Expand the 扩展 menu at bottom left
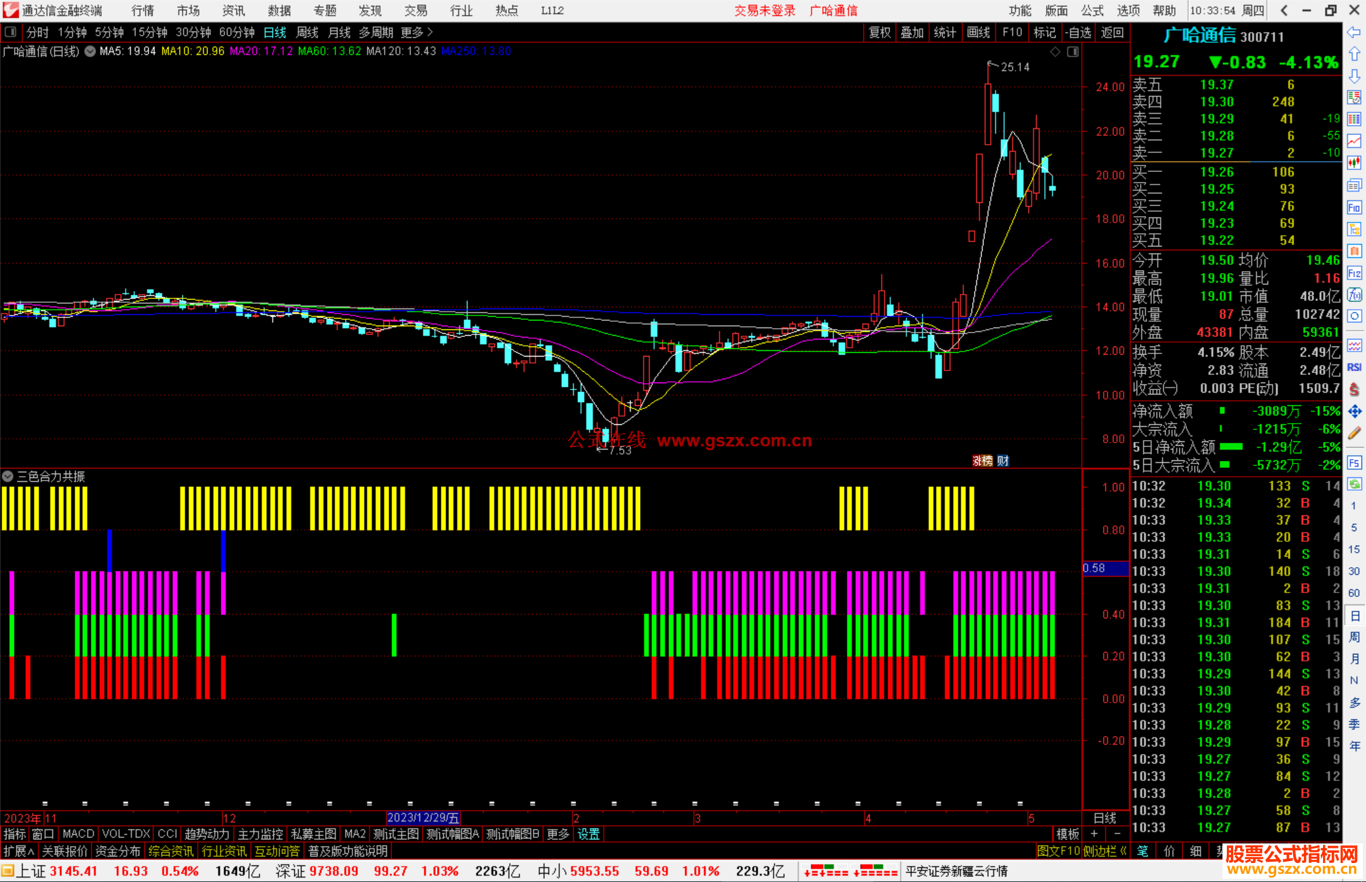This screenshot has height=882, width=1366. coord(19,851)
